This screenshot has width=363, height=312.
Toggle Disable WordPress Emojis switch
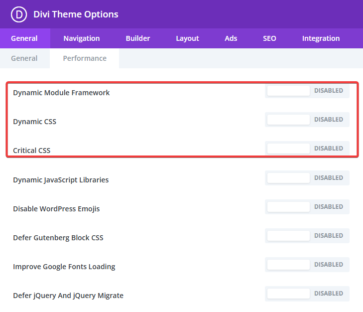[307, 207]
